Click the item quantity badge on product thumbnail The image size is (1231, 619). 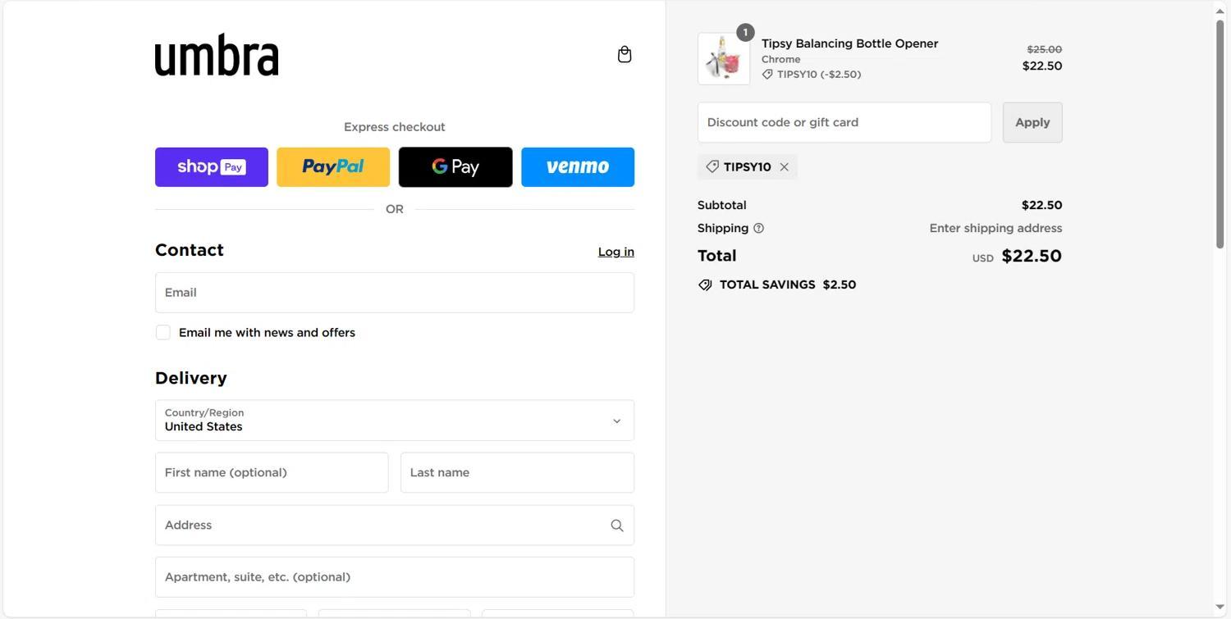(x=745, y=33)
